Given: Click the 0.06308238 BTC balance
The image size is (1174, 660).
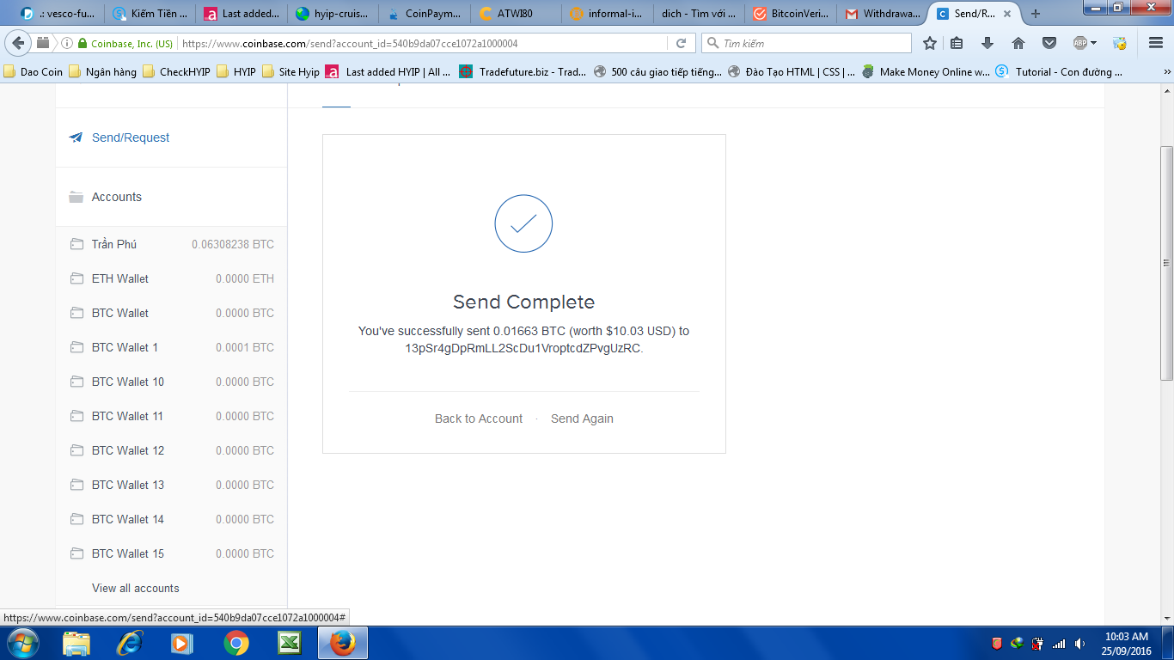Looking at the screenshot, I should point(233,244).
